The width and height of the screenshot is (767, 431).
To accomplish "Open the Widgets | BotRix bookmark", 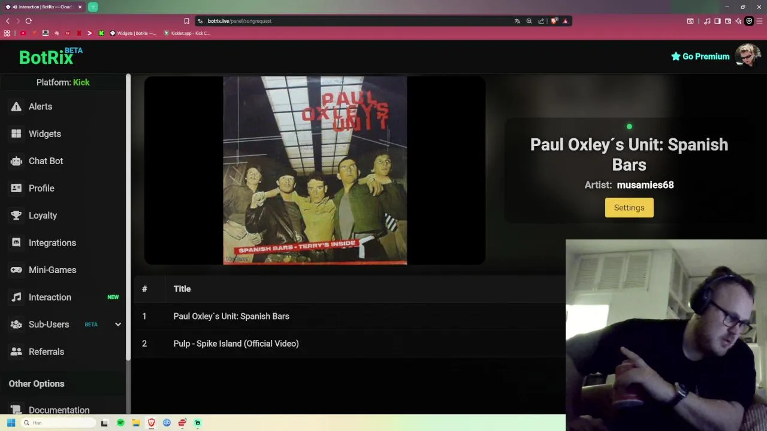I will coord(132,33).
